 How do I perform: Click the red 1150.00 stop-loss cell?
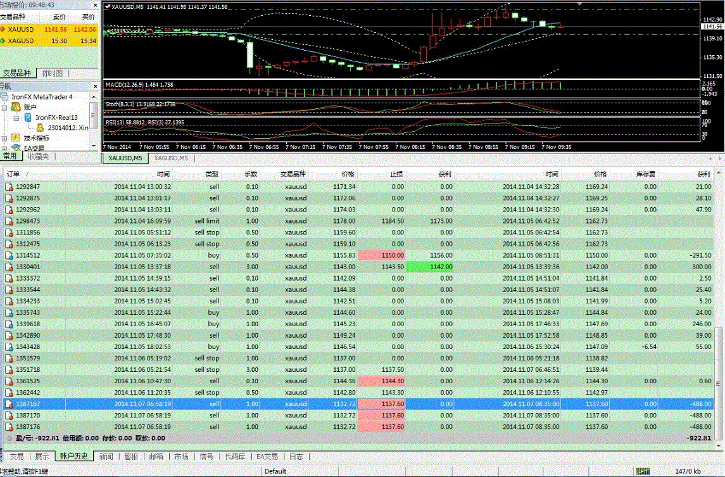click(x=381, y=255)
